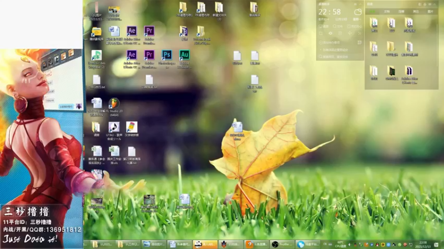444x249 pixels.
Task: Launch the Adobe Audition desktop shortcut
Action: pos(184,55)
